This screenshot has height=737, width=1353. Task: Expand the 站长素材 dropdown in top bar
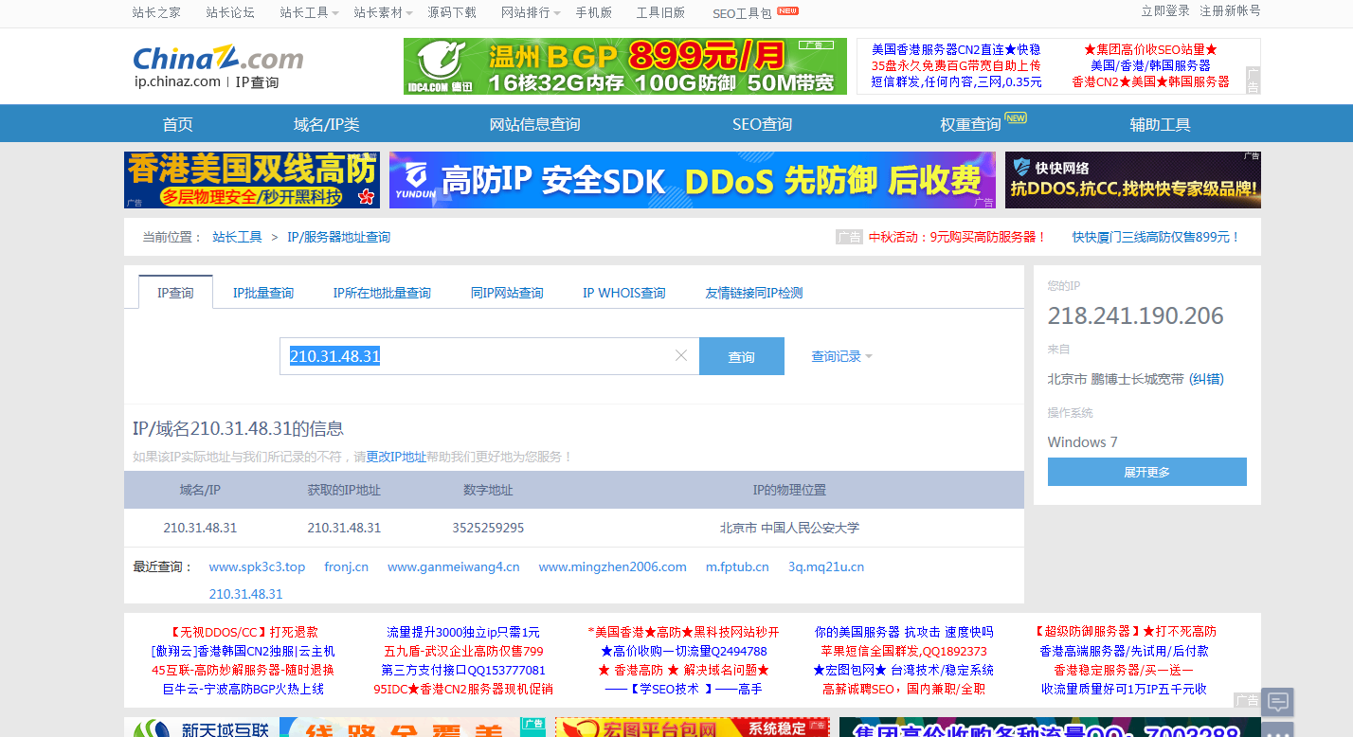pyautogui.click(x=383, y=12)
